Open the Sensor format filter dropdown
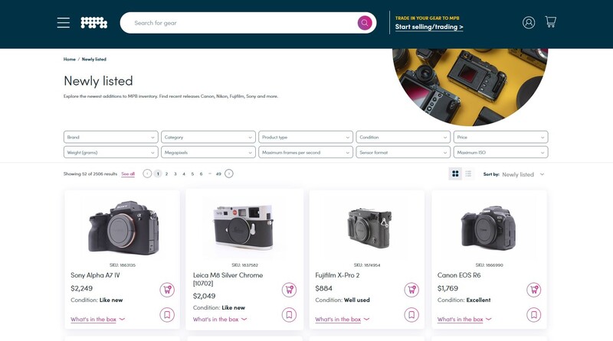613x341 pixels. [403, 152]
